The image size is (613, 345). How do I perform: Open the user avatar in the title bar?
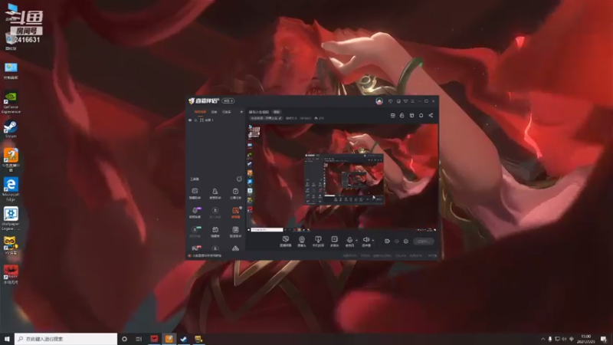pyautogui.click(x=379, y=101)
